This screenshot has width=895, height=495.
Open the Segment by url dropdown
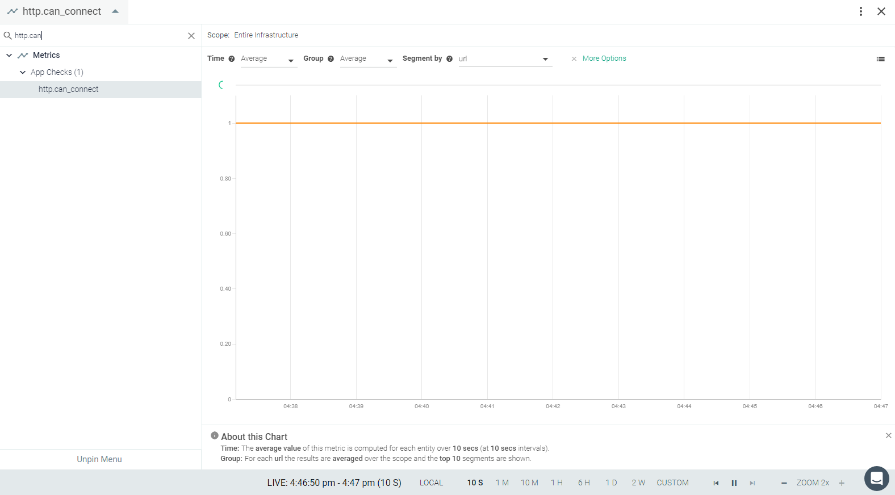coord(505,59)
